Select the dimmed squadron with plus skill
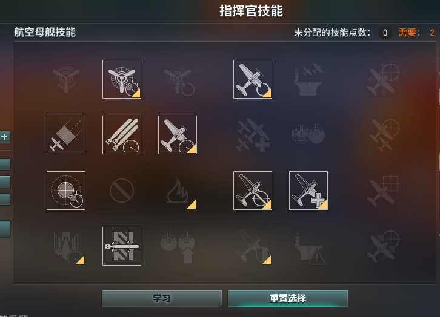The width and height of the screenshot is (440, 317). pos(253,135)
